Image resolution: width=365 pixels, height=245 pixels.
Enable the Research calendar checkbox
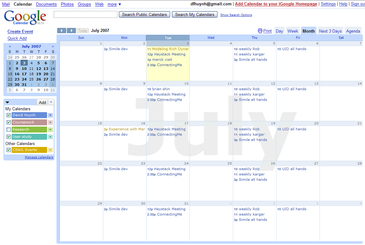8,130
